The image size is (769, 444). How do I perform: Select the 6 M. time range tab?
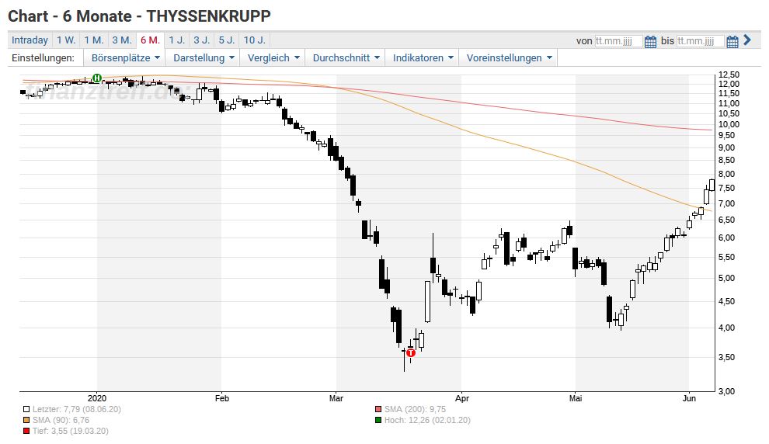(150, 40)
